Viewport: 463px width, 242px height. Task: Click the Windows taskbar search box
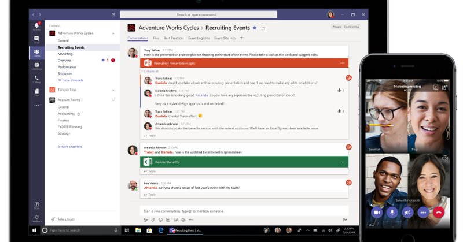80,230
